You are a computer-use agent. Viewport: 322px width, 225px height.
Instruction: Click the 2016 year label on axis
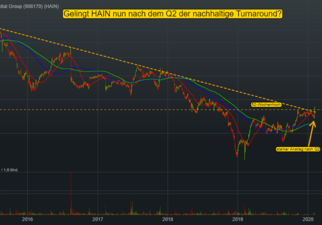tap(27, 219)
